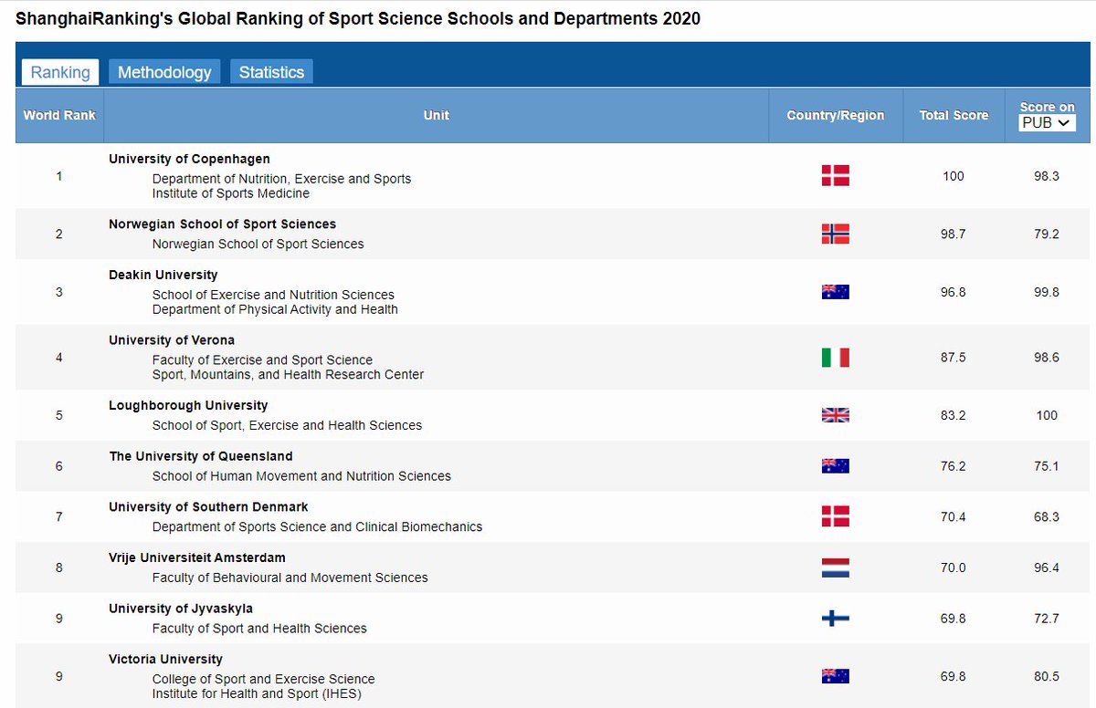
Task: Switch to the Methodology tab
Action: point(164,72)
